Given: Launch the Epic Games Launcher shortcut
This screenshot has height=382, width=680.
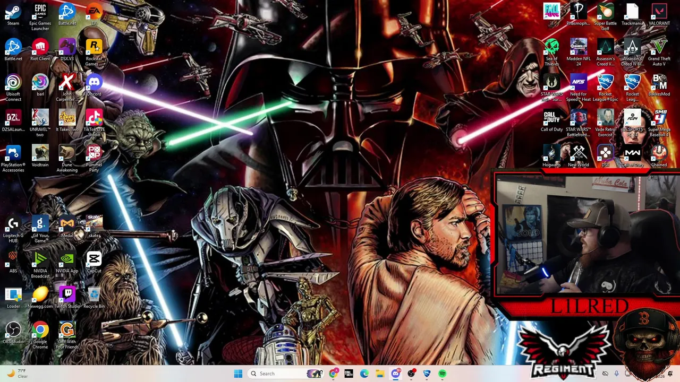Looking at the screenshot, I should pyautogui.click(x=40, y=17).
